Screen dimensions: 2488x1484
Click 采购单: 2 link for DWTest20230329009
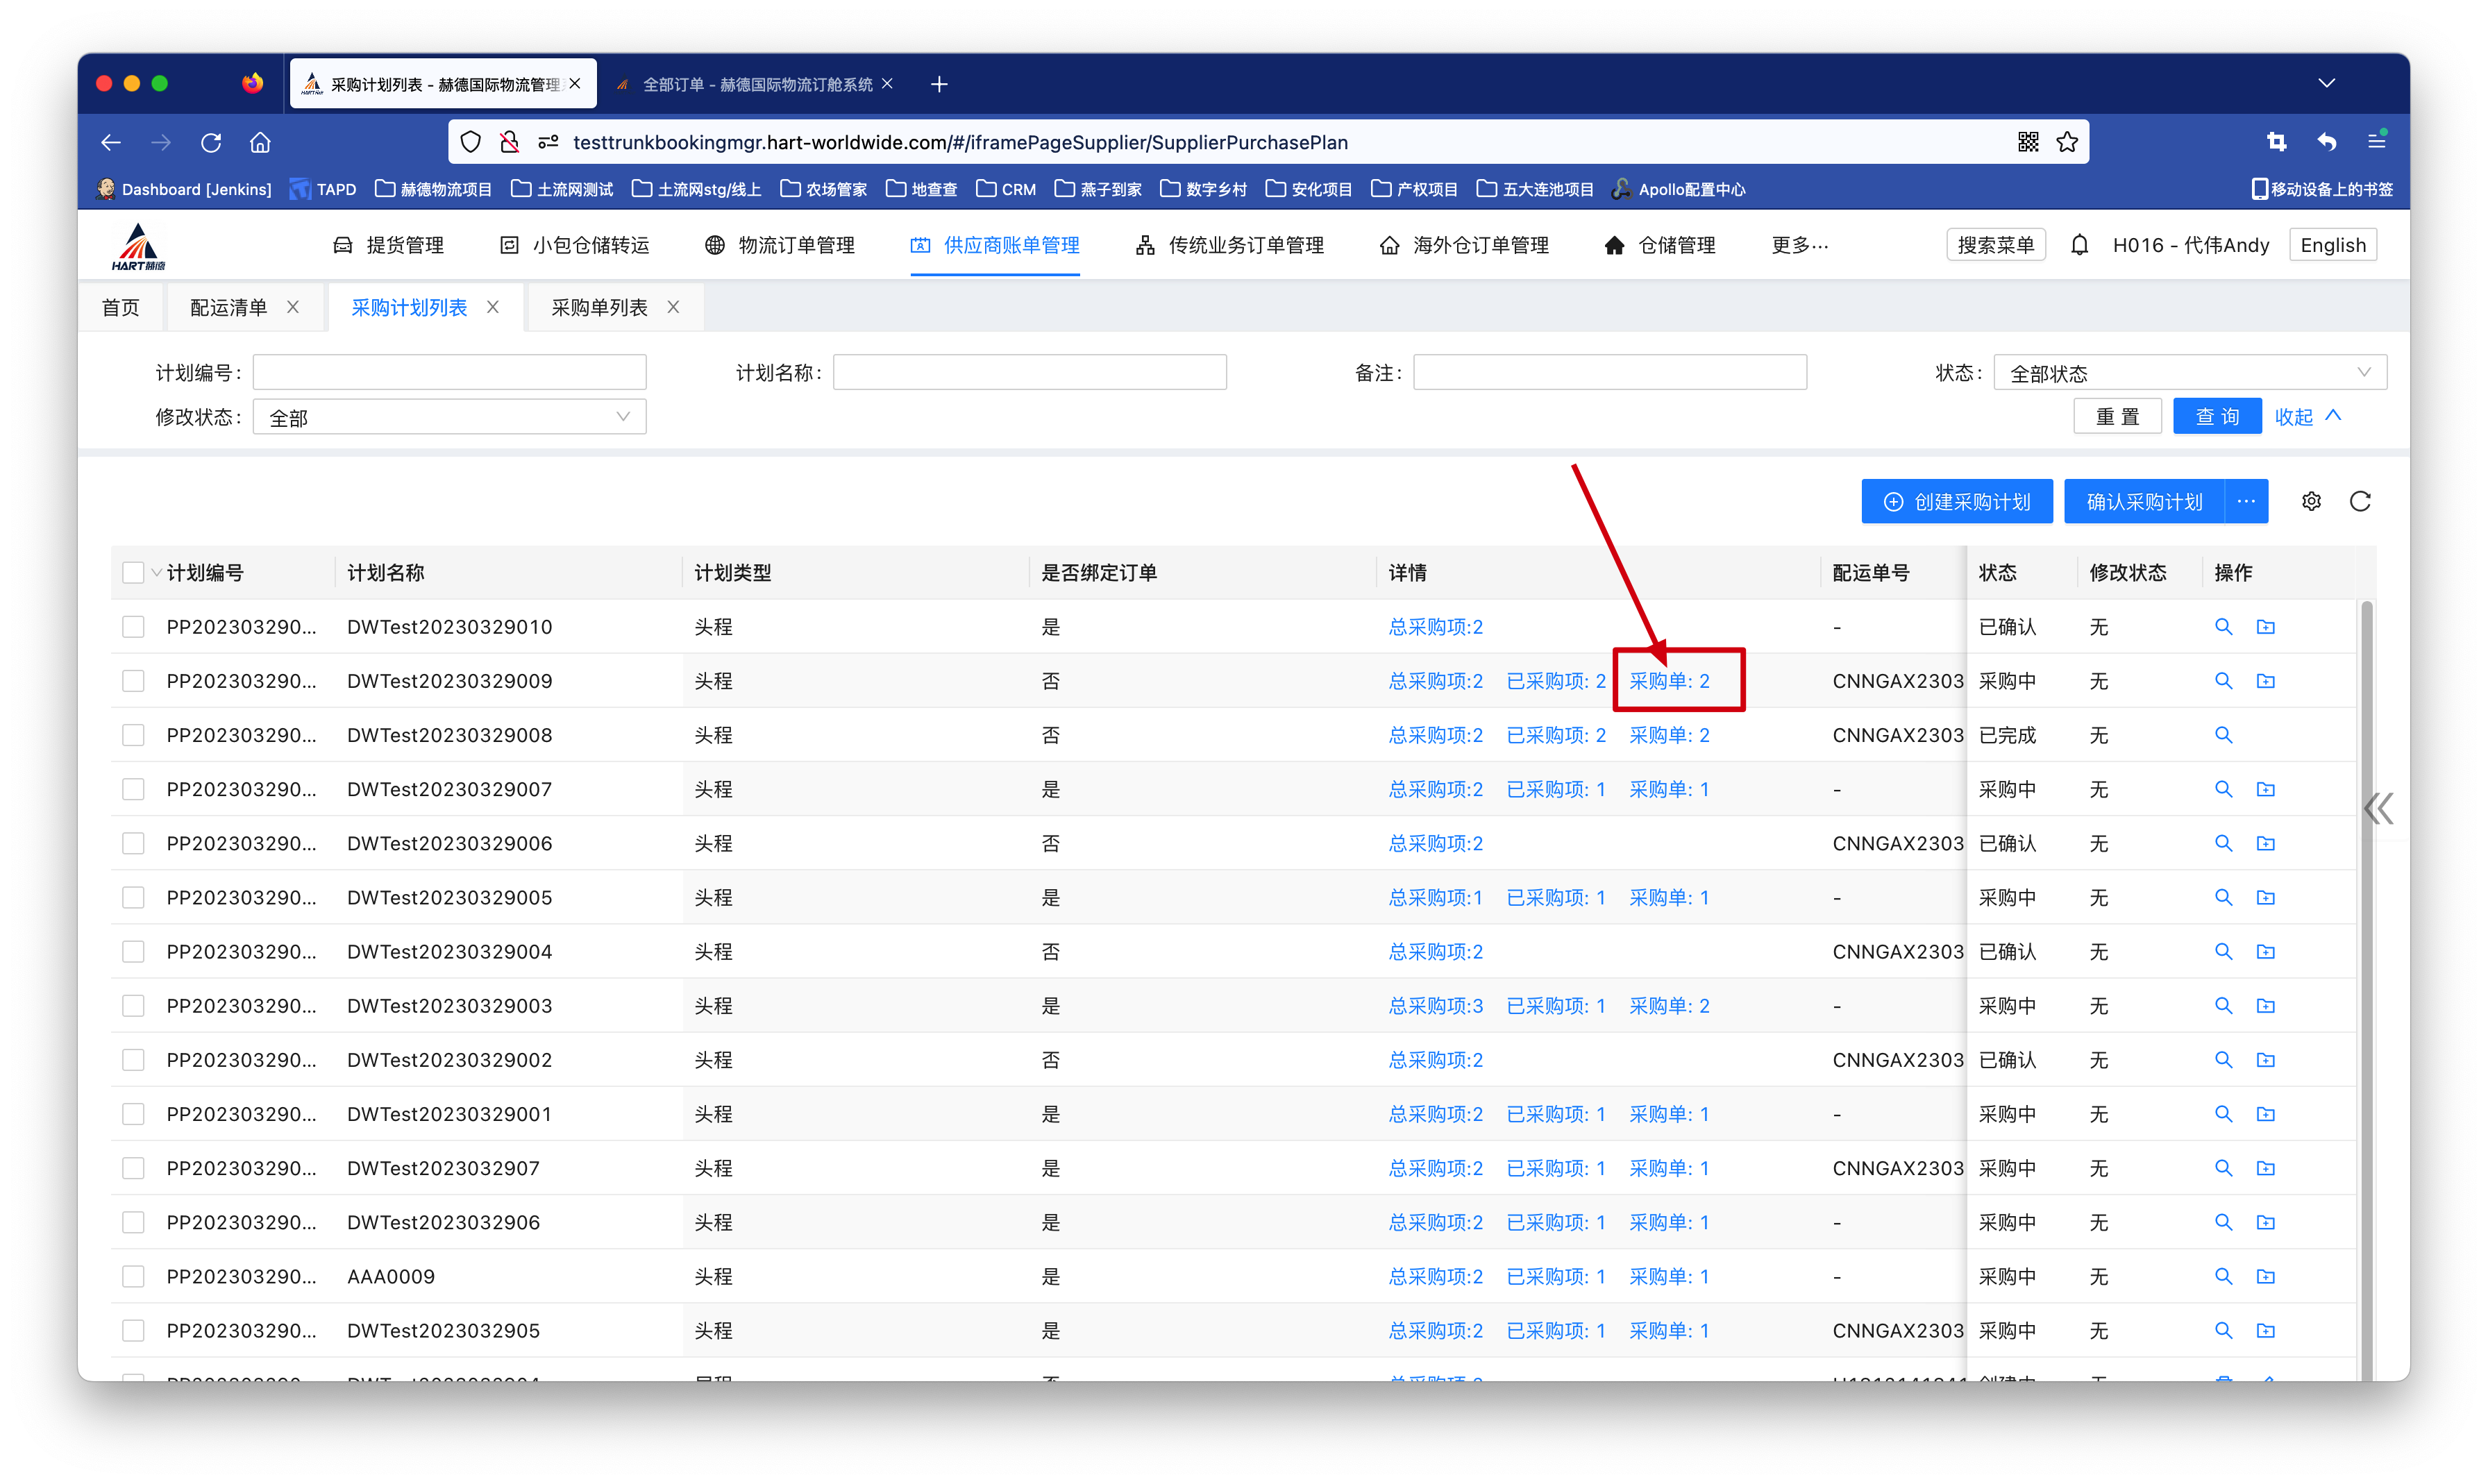click(1669, 681)
